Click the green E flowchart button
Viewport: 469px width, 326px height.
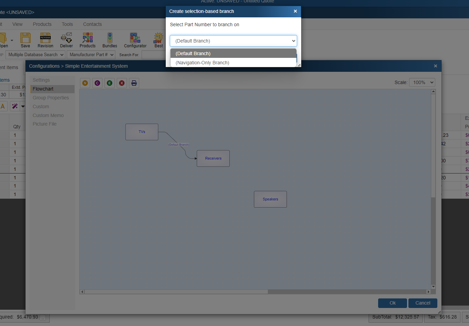coord(110,83)
